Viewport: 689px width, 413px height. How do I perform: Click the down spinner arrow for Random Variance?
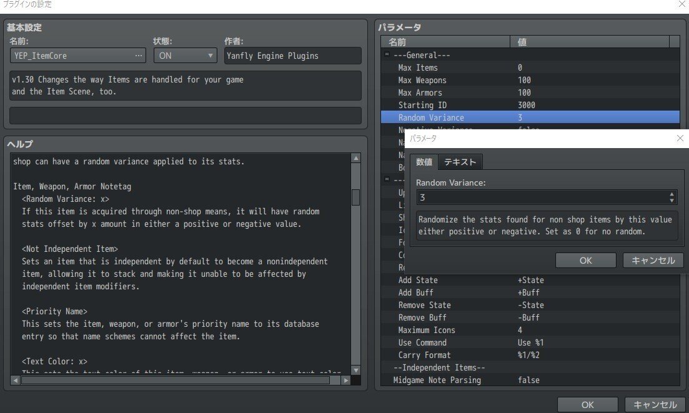point(672,200)
